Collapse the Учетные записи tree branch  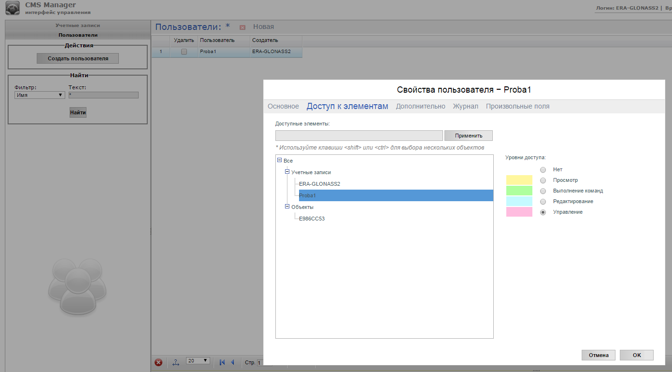[287, 172]
